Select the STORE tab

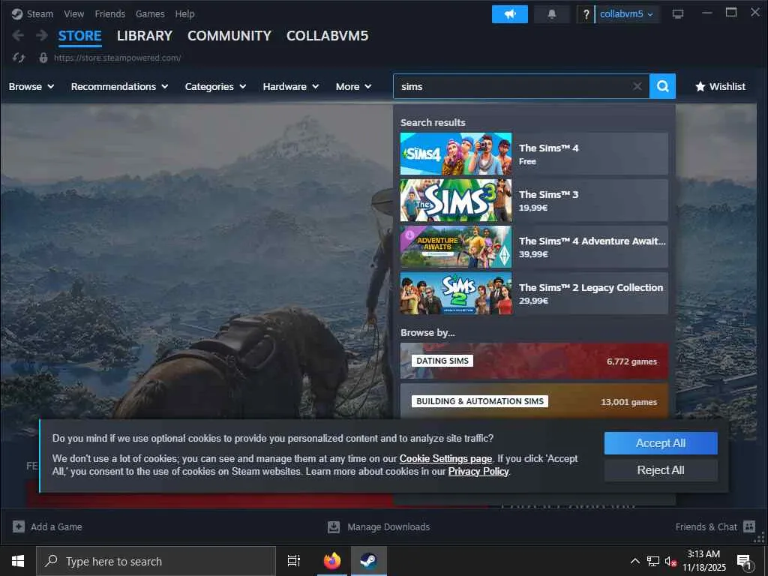79,36
